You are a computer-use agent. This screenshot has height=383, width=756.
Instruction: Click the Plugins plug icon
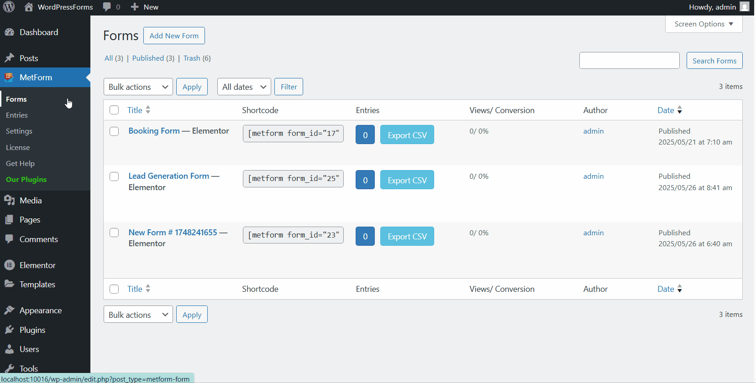[x=9, y=330]
